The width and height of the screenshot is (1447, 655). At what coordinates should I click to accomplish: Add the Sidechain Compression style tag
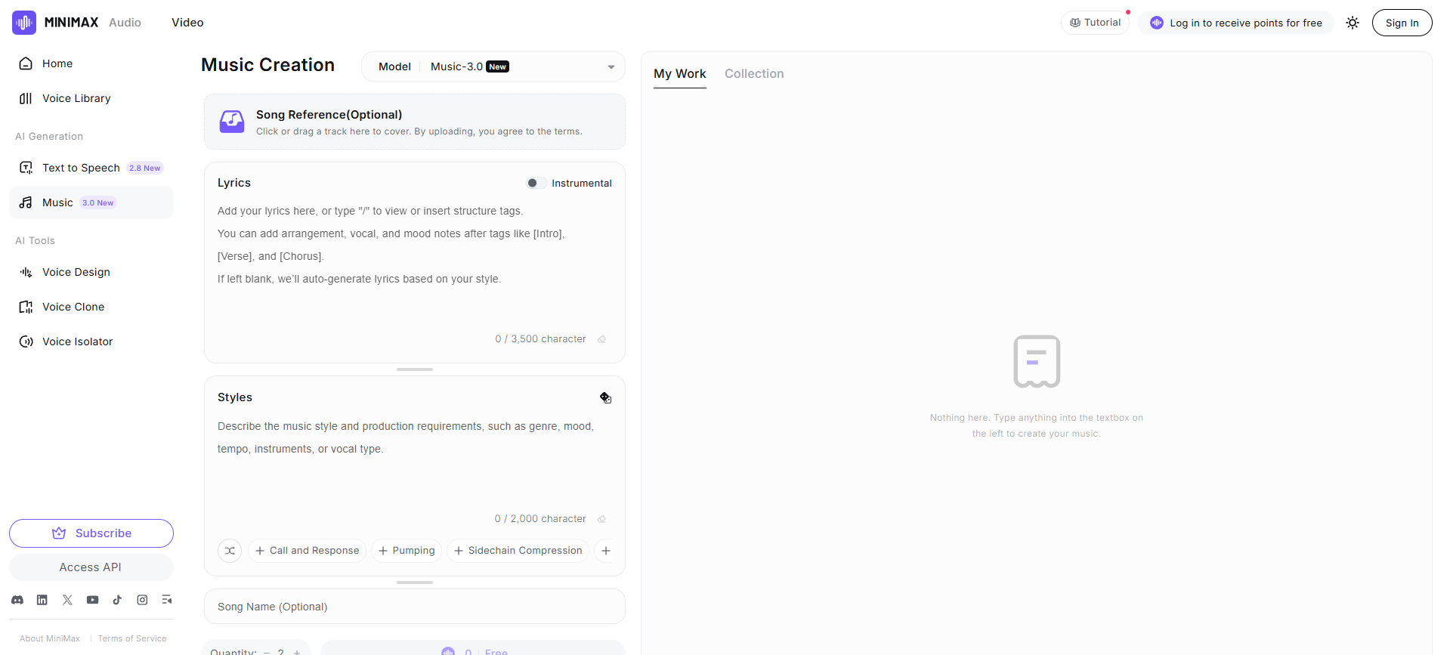point(518,551)
